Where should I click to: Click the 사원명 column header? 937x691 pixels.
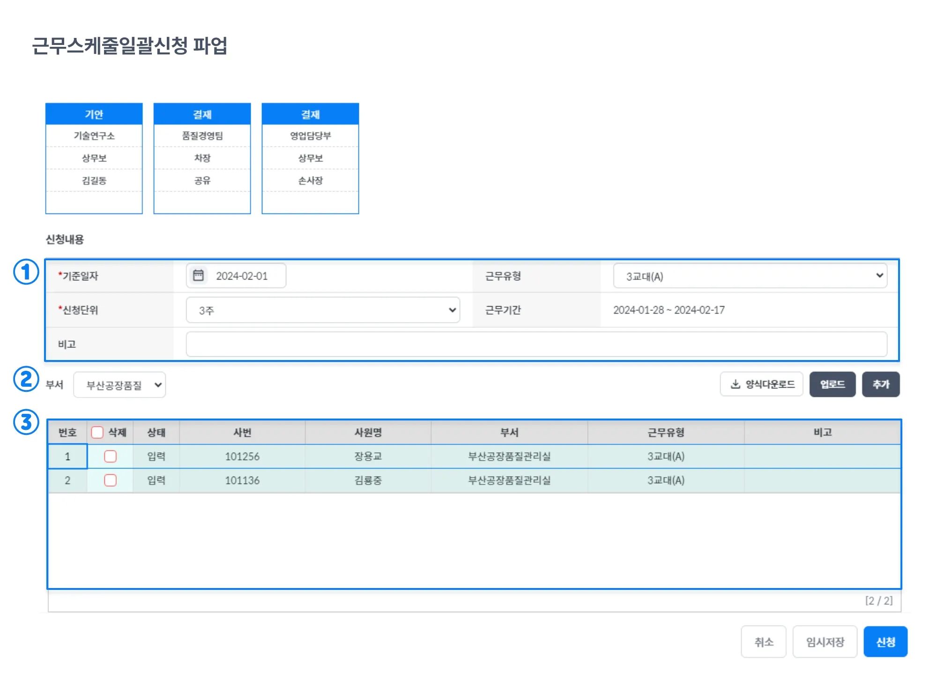[368, 432]
